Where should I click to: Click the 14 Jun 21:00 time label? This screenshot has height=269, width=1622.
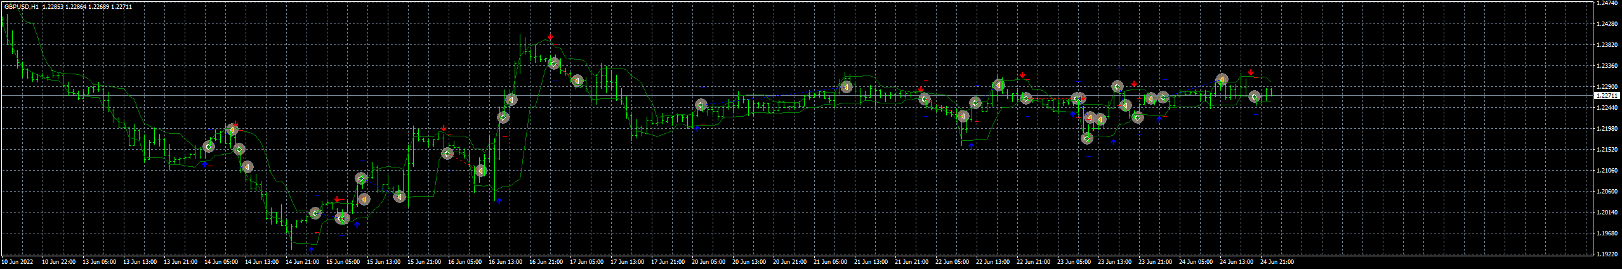pyautogui.click(x=303, y=261)
